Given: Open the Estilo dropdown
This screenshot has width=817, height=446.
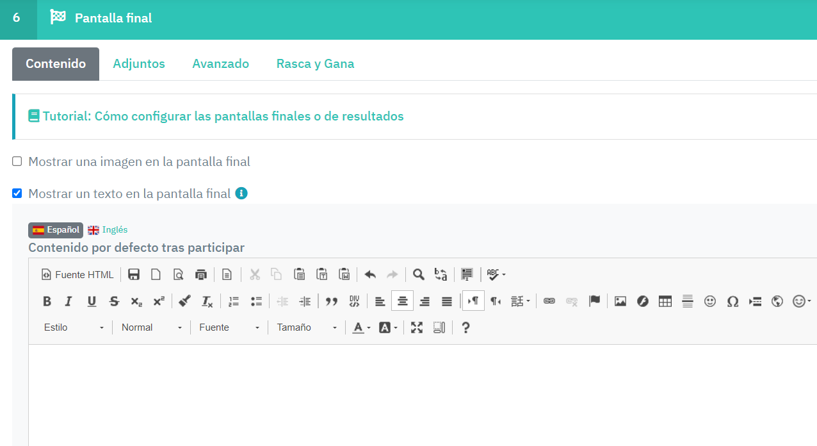Looking at the screenshot, I should click(74, 327).
